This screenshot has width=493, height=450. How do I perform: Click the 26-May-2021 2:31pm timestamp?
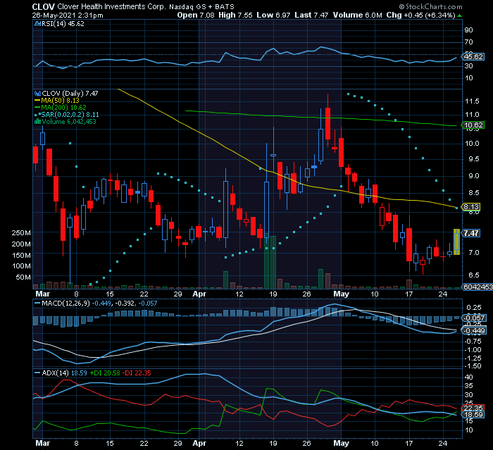coord(68,15)
